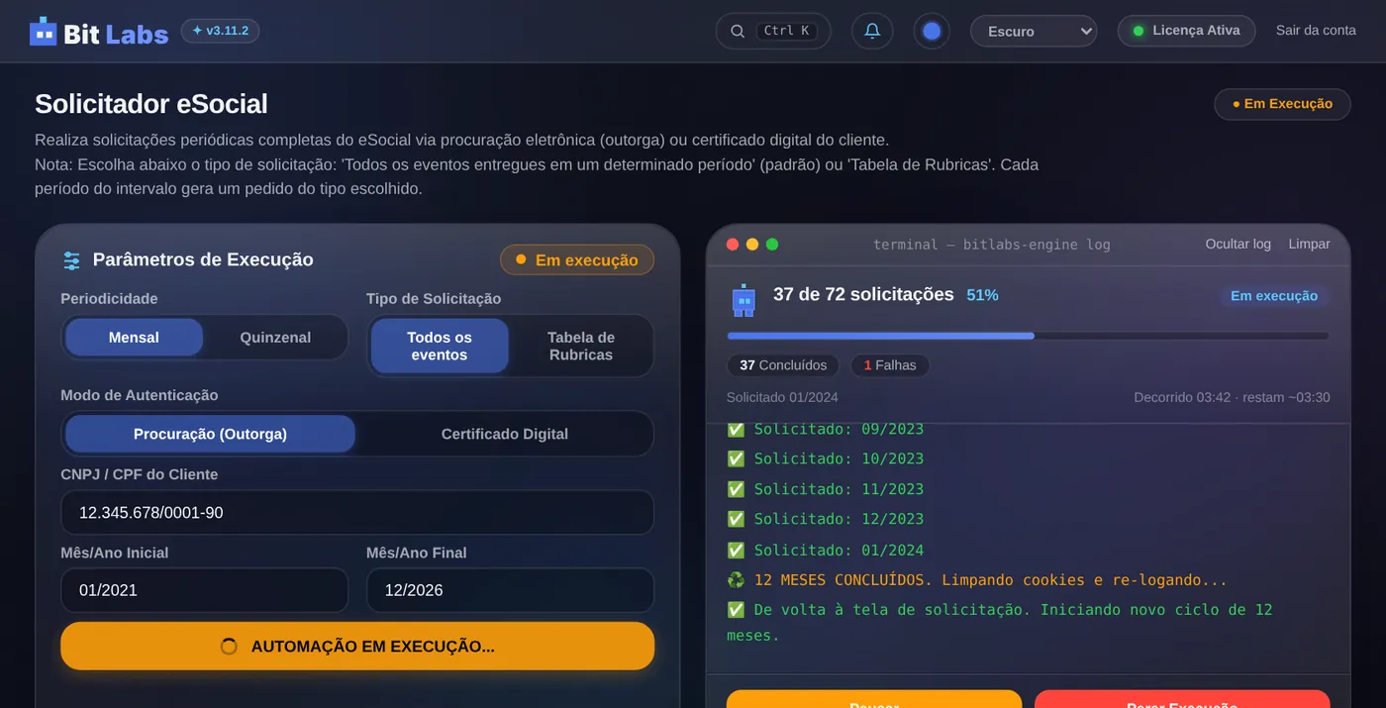Viewport: 1386px width, 708px height.
Task: Click the Mês/Ano Final field
Action: 510,590
